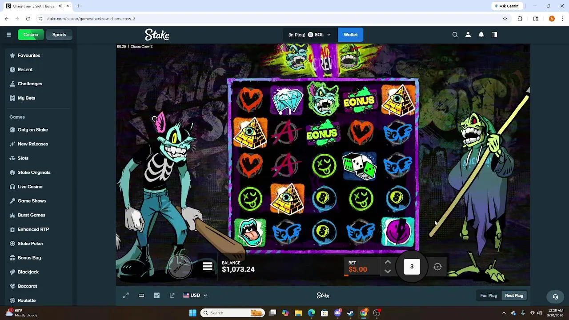Image resolution: width=569 pixels, height=320 pixels.
Task: Bookmark this page with star icon
Action: click(505, 19)
